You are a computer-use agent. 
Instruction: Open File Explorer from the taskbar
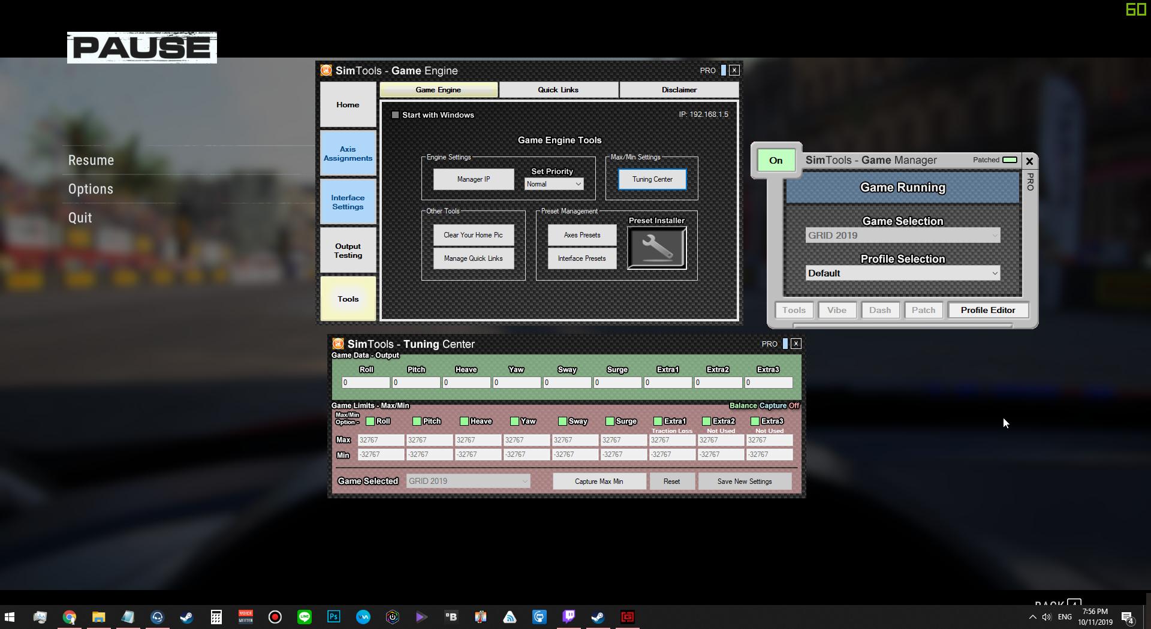click(x=99, y=616)
